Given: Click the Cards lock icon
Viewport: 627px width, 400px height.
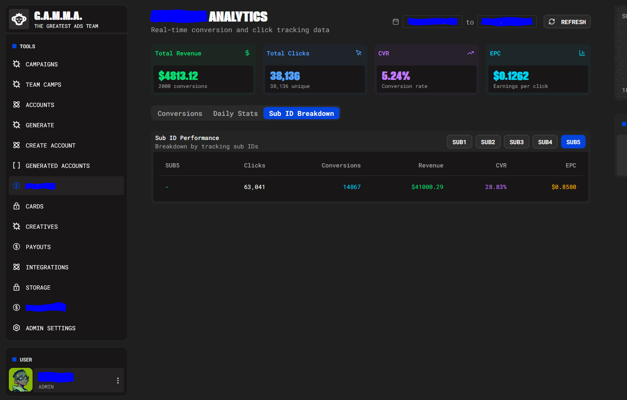Looking at the screenshot, I should coord(16,206).
